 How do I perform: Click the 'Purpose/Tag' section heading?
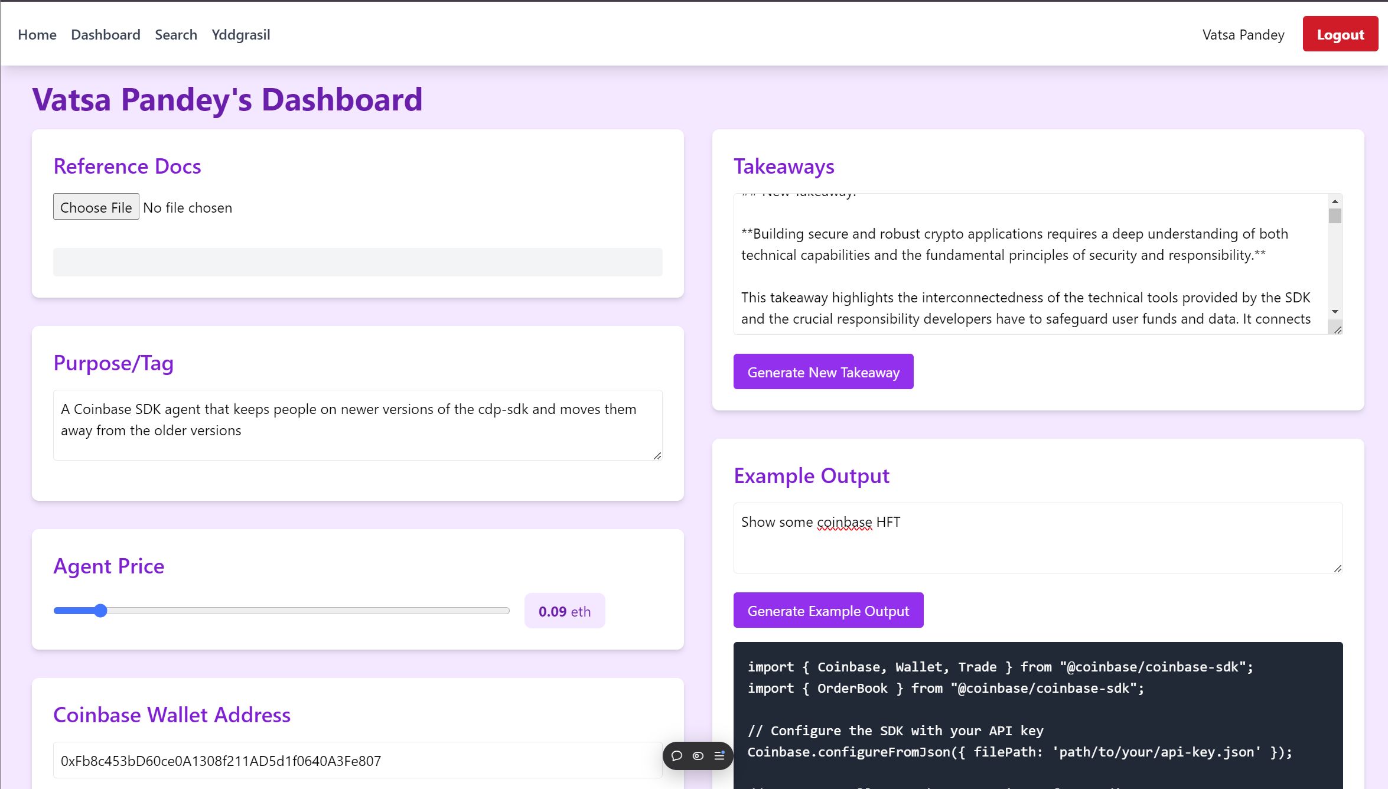[x=113, y=363]
